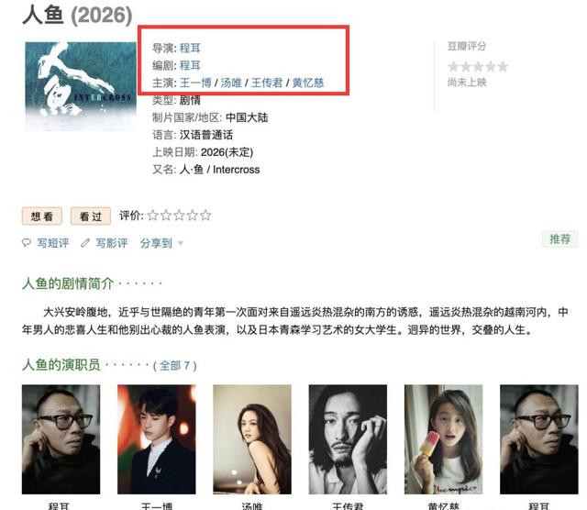Click 汤唯's cast photo thumbnail
Screen dimensions: 587x510
[x=252, y=439]
